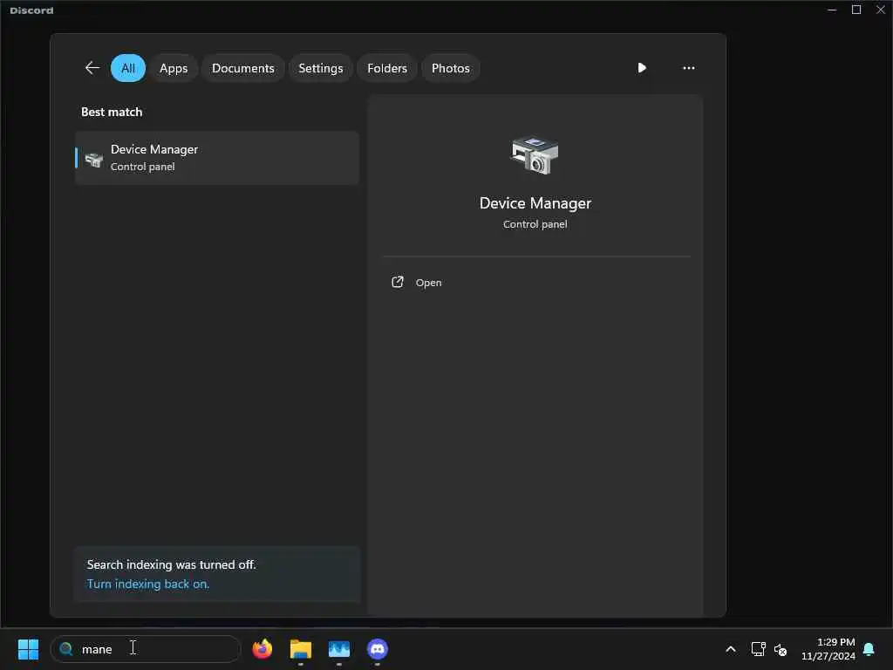Switch to the Folders filter tab
This screenshot has height=670, width=893.
[x=387, y=68]
